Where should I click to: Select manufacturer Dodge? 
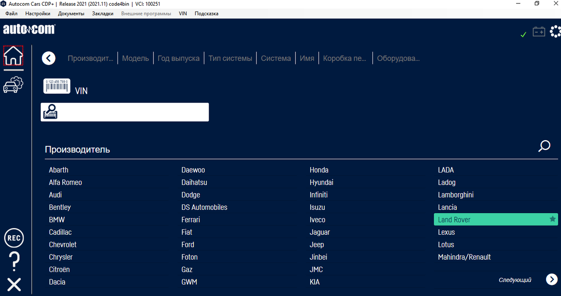point(191,195)
